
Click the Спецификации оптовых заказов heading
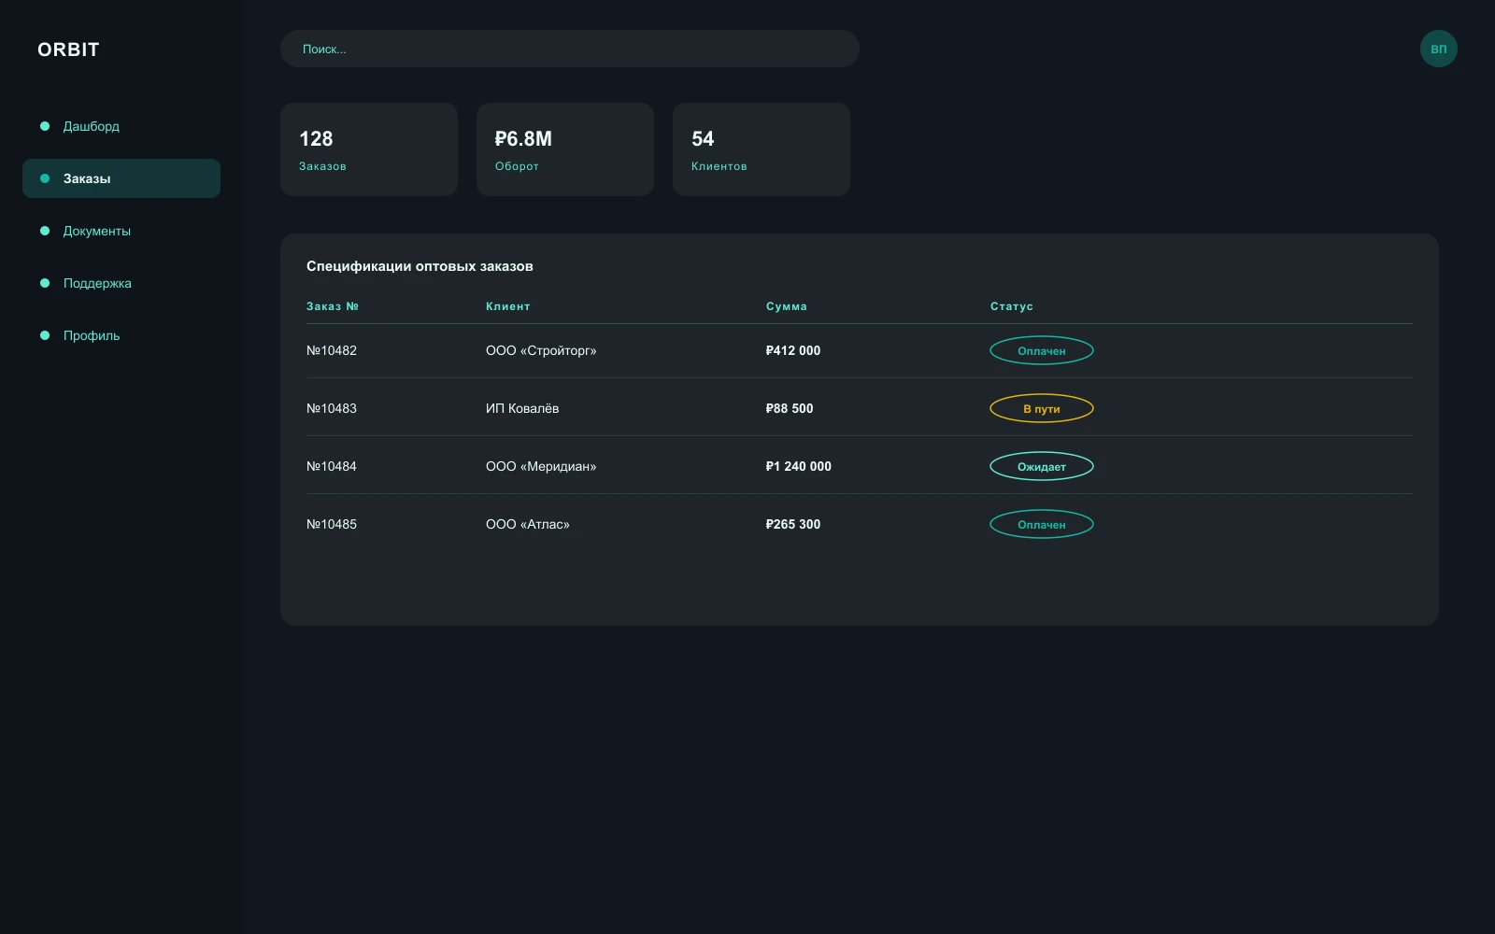[x=420, y=266]
